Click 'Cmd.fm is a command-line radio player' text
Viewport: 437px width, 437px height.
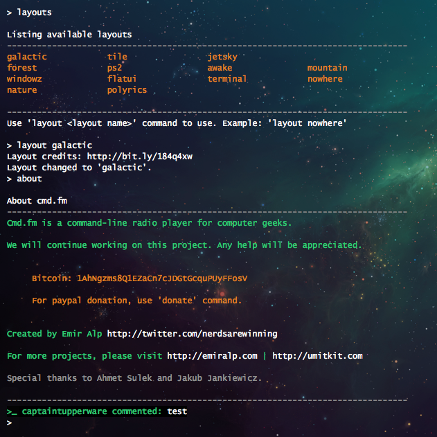click(x=149, y=223)
